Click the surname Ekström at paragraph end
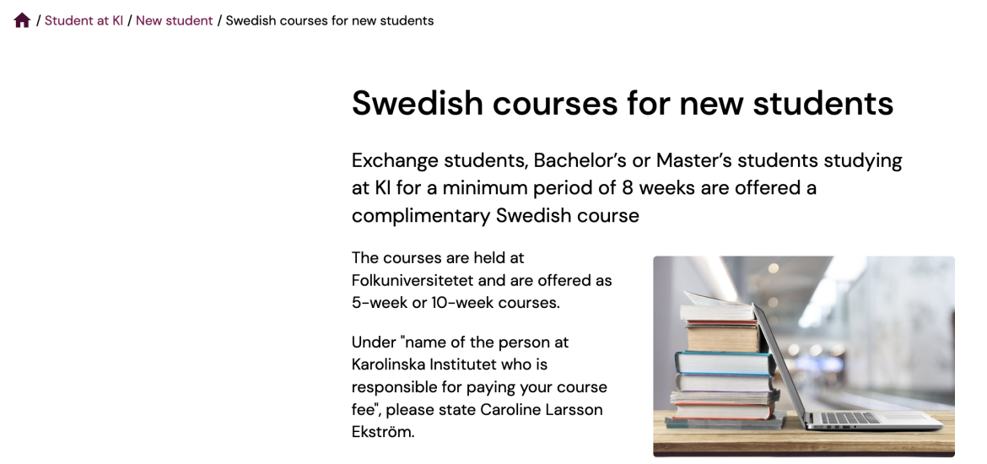This screenshot has width=987, height=464. [x=381, y=432]
